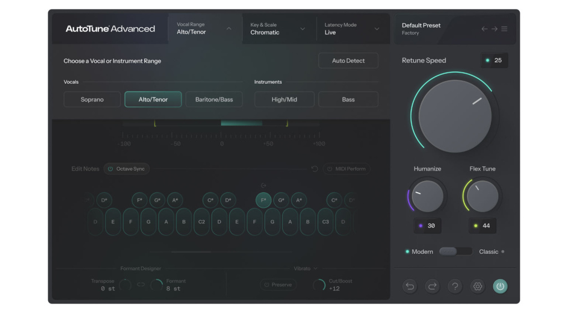Click the Classic mode label
568x313 pixels.
(489, 252)
